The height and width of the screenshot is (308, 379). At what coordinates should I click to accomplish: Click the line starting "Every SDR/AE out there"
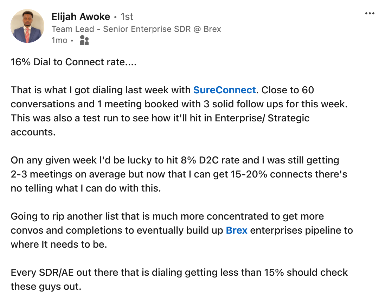(179, 273)
